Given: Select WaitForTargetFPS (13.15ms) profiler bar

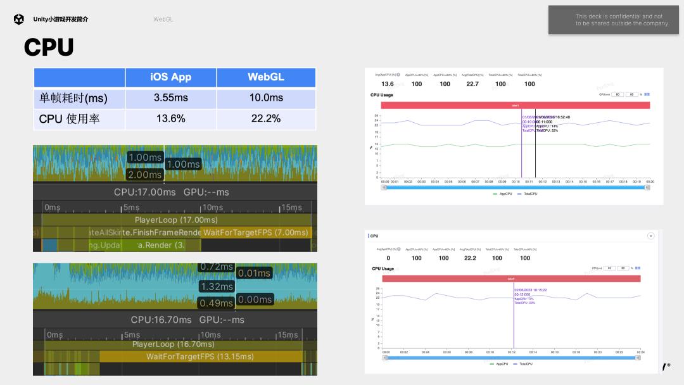Looking at the screenshot, I should tap(199, 357).
